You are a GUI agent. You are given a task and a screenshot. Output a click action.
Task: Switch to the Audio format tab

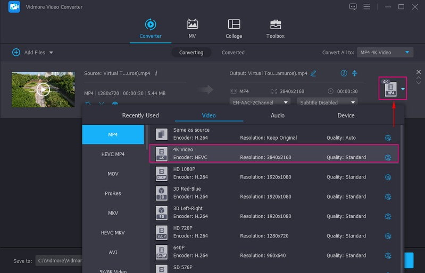(277, 115)
